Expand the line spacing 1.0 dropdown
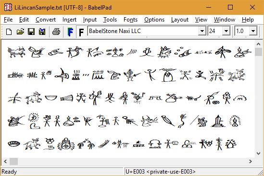264x176 pixels. 253,31
